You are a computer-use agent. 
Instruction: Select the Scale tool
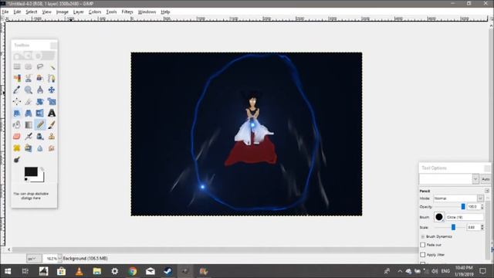pyautogui.click(x=52, y=101)
